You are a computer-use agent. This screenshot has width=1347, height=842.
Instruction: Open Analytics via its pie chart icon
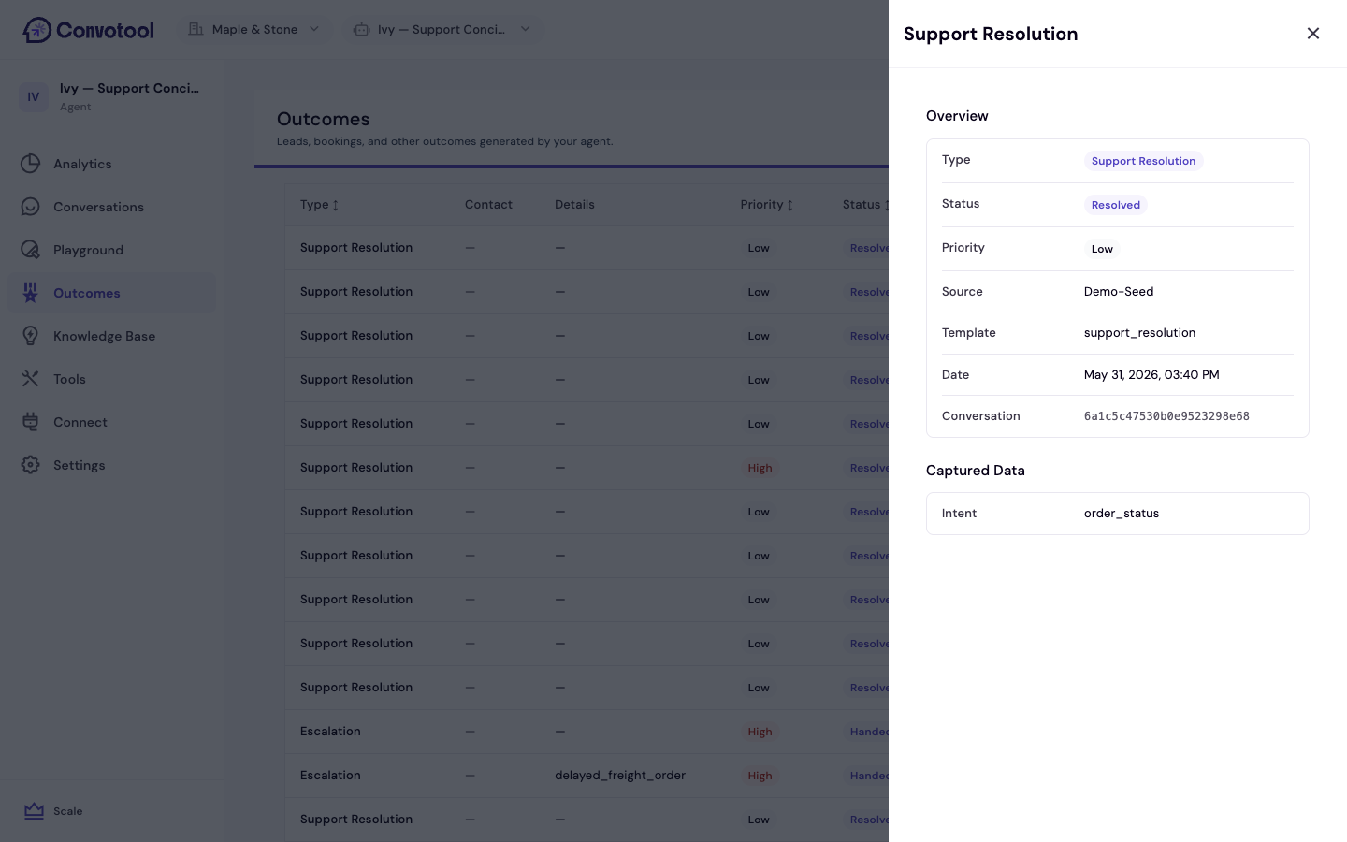tap(31, 164)
